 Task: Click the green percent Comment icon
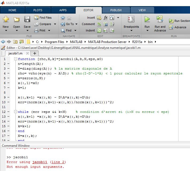(99, 24)
